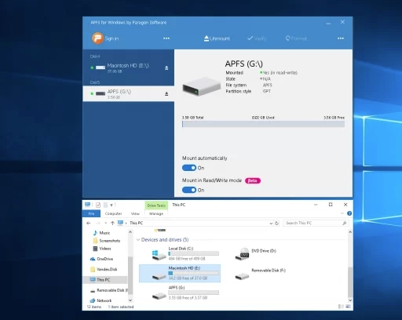The height and width of the screenshot is (320, 402).
Task: Collapse the Devices and drives group
Action: pos(138,240)
